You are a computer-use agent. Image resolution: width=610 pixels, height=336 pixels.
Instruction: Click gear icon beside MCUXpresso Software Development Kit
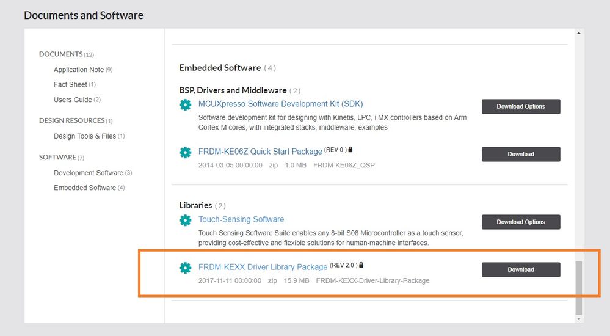pyautogui.click(x=185, y=105)
